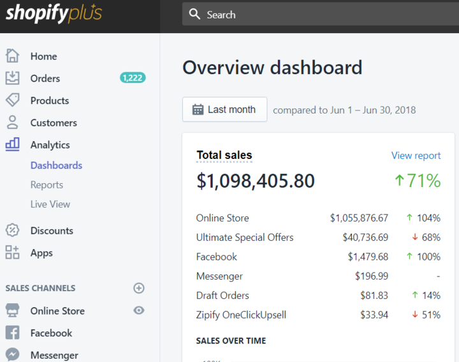
Task: Focus the Search input field
Action: pyautogui.click(x=321, y=14)
